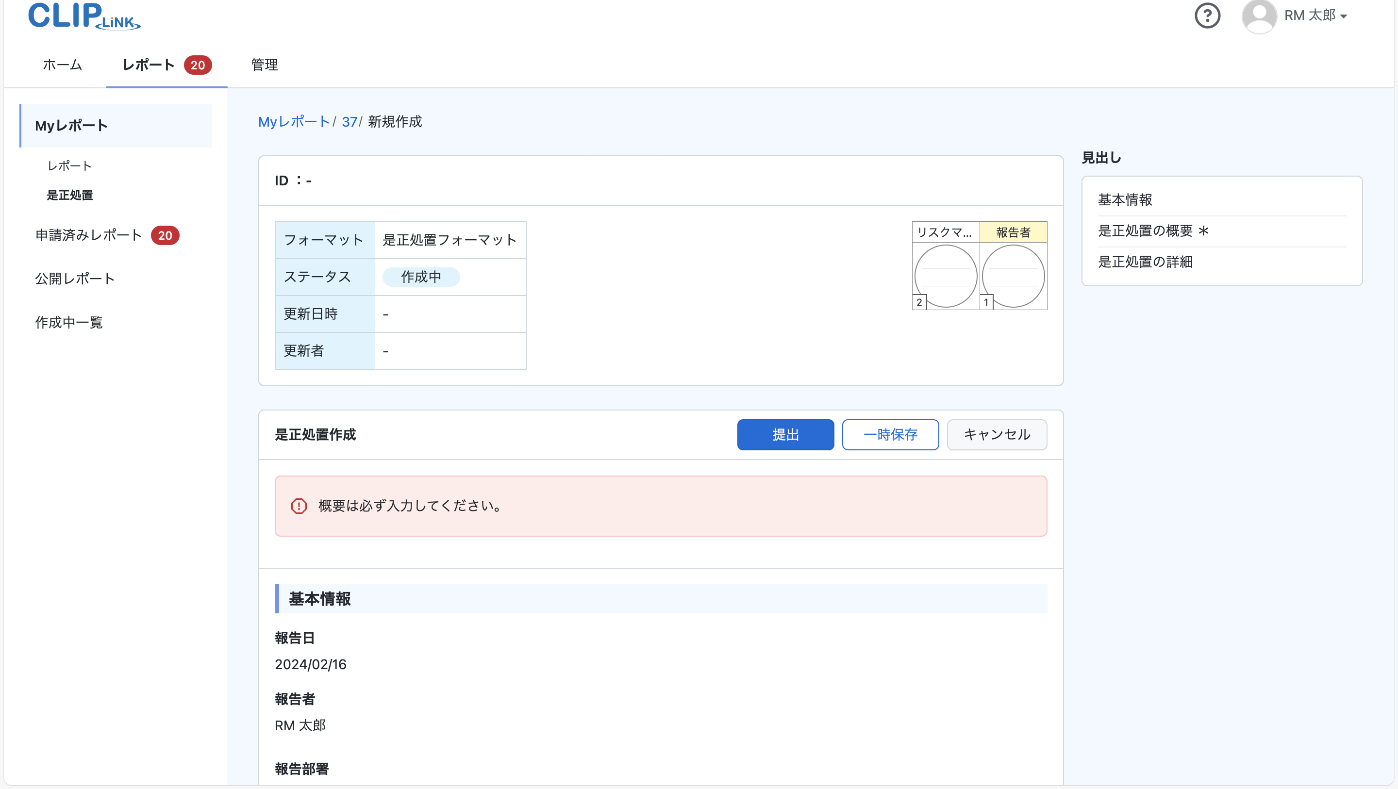Click the キャンセル button
The image size is (1398, 789).
click(997, 435)
